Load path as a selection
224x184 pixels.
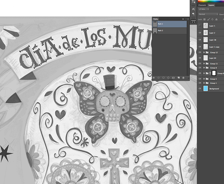click(x=164, y=78)
